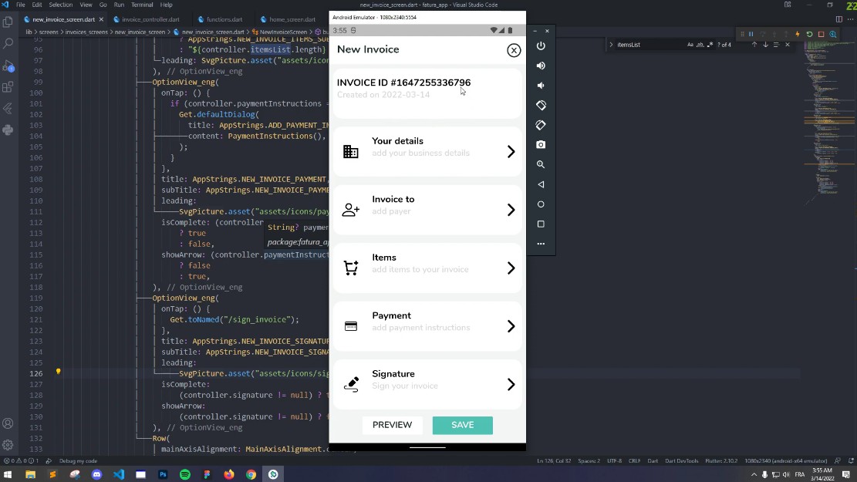This screenshot has height=482, width=857.
Task: Open the Payment section chevron
Action: [x=511, y=326]
